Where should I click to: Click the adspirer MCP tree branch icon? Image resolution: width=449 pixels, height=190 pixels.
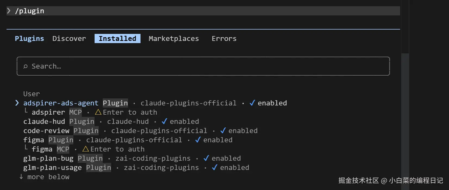[x=26, y=111]
